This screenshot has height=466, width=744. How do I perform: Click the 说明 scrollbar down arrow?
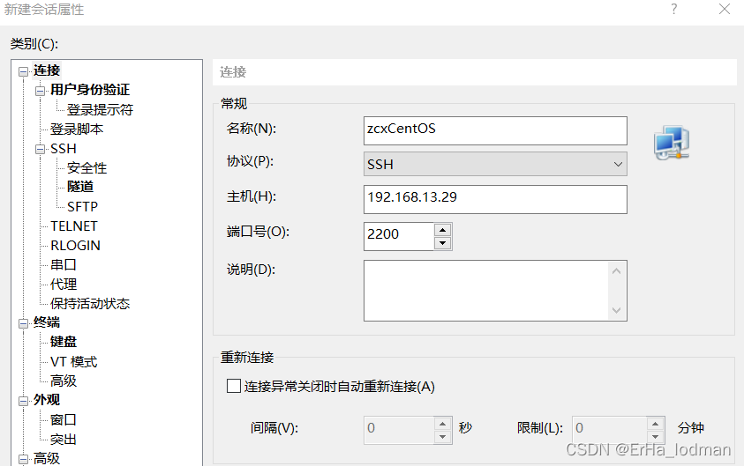(616, 310)
